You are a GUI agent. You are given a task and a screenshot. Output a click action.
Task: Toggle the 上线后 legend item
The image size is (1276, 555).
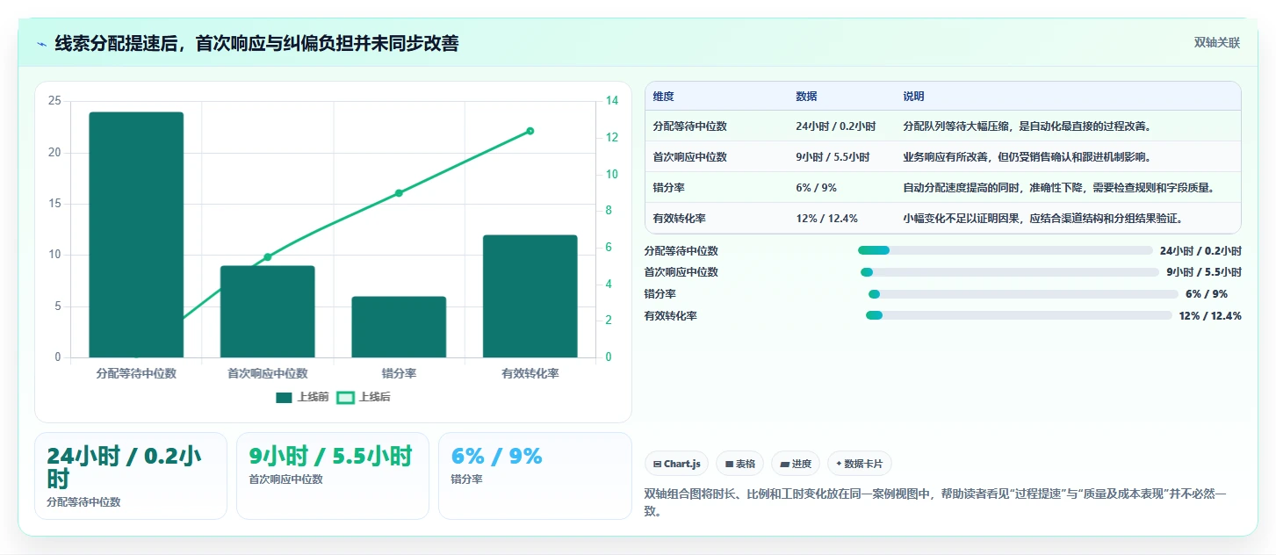click(x=364, y=397)
